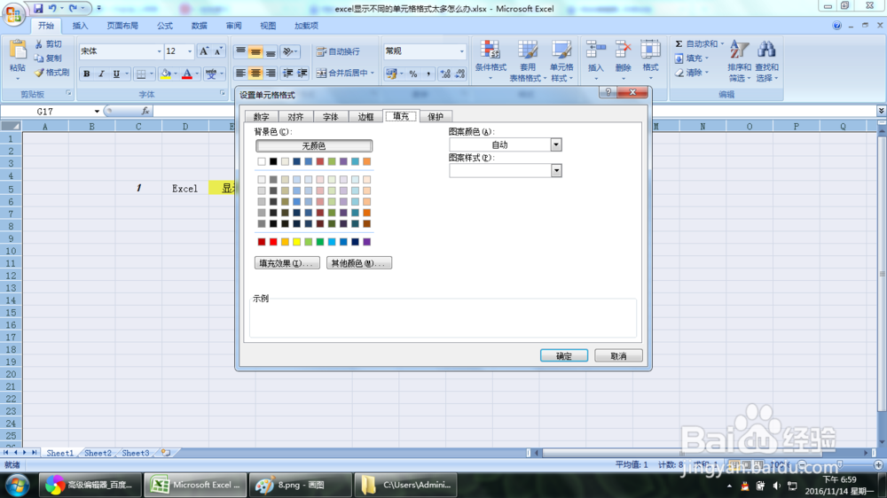Click the font color A icon

tap(187, 74)
